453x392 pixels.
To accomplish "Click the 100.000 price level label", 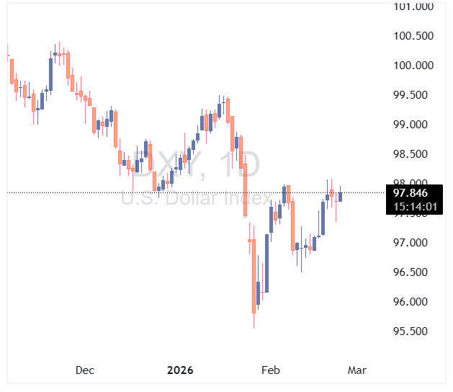I will (x=413, y=66).
